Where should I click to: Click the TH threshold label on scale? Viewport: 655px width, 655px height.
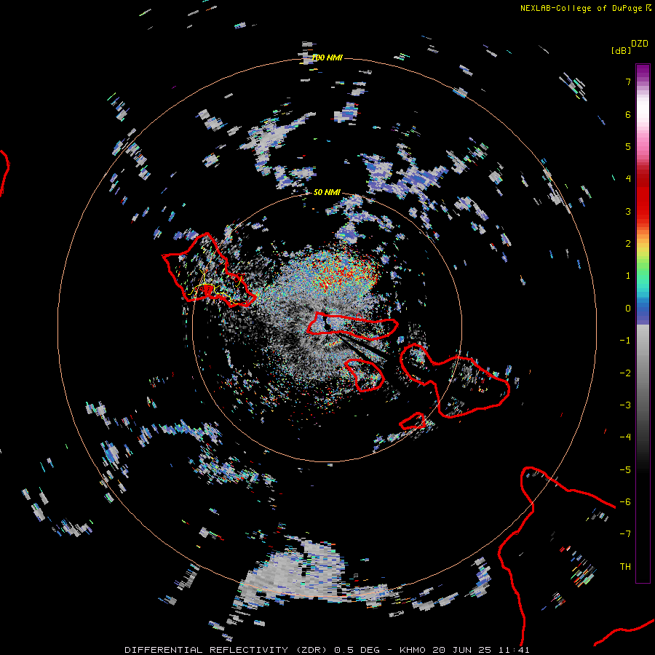(625, 567)
